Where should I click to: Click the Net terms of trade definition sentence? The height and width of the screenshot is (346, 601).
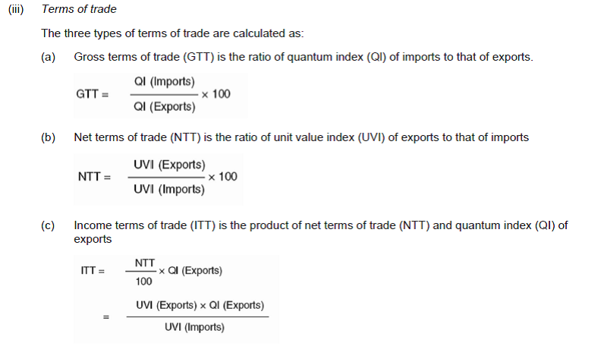point(301,137)
